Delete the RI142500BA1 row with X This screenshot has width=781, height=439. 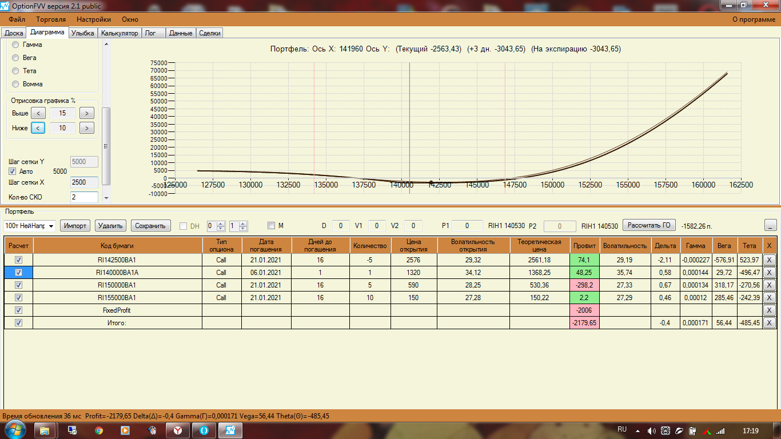769,260
